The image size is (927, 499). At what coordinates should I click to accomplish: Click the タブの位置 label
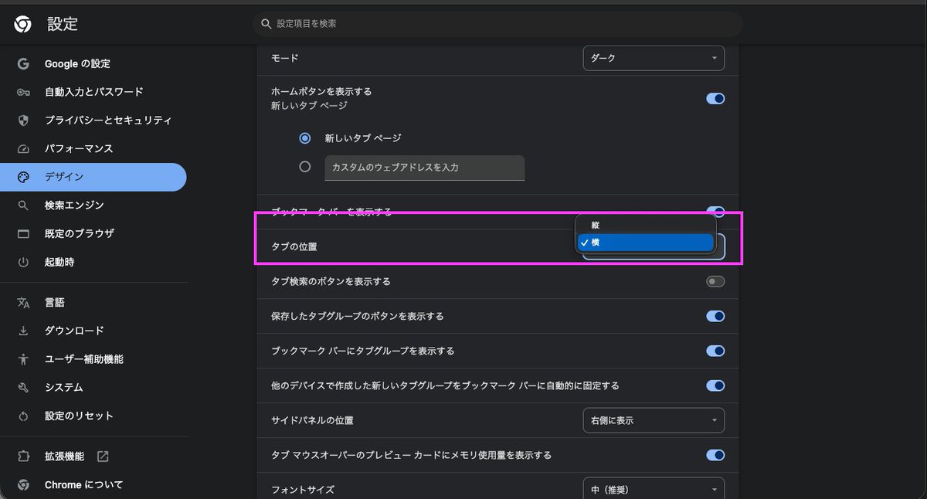point(294,246)
